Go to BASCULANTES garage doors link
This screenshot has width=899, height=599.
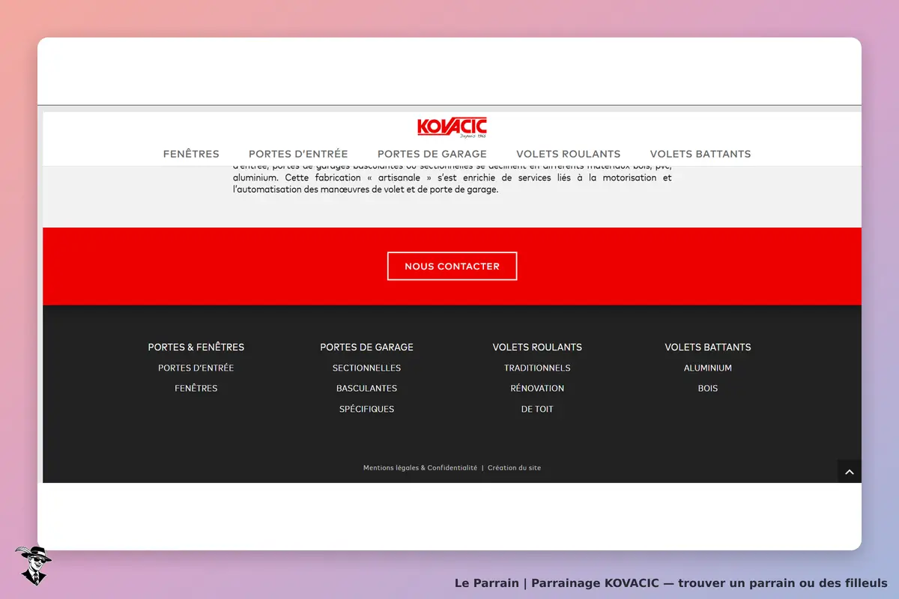pyautogui.click(x=367, y=389)
